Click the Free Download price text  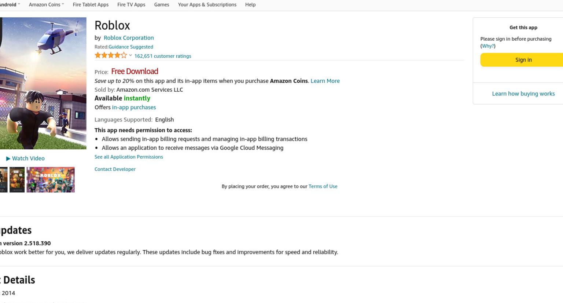135,71
